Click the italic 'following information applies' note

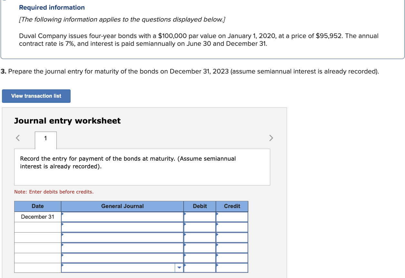tap(122, 20)
